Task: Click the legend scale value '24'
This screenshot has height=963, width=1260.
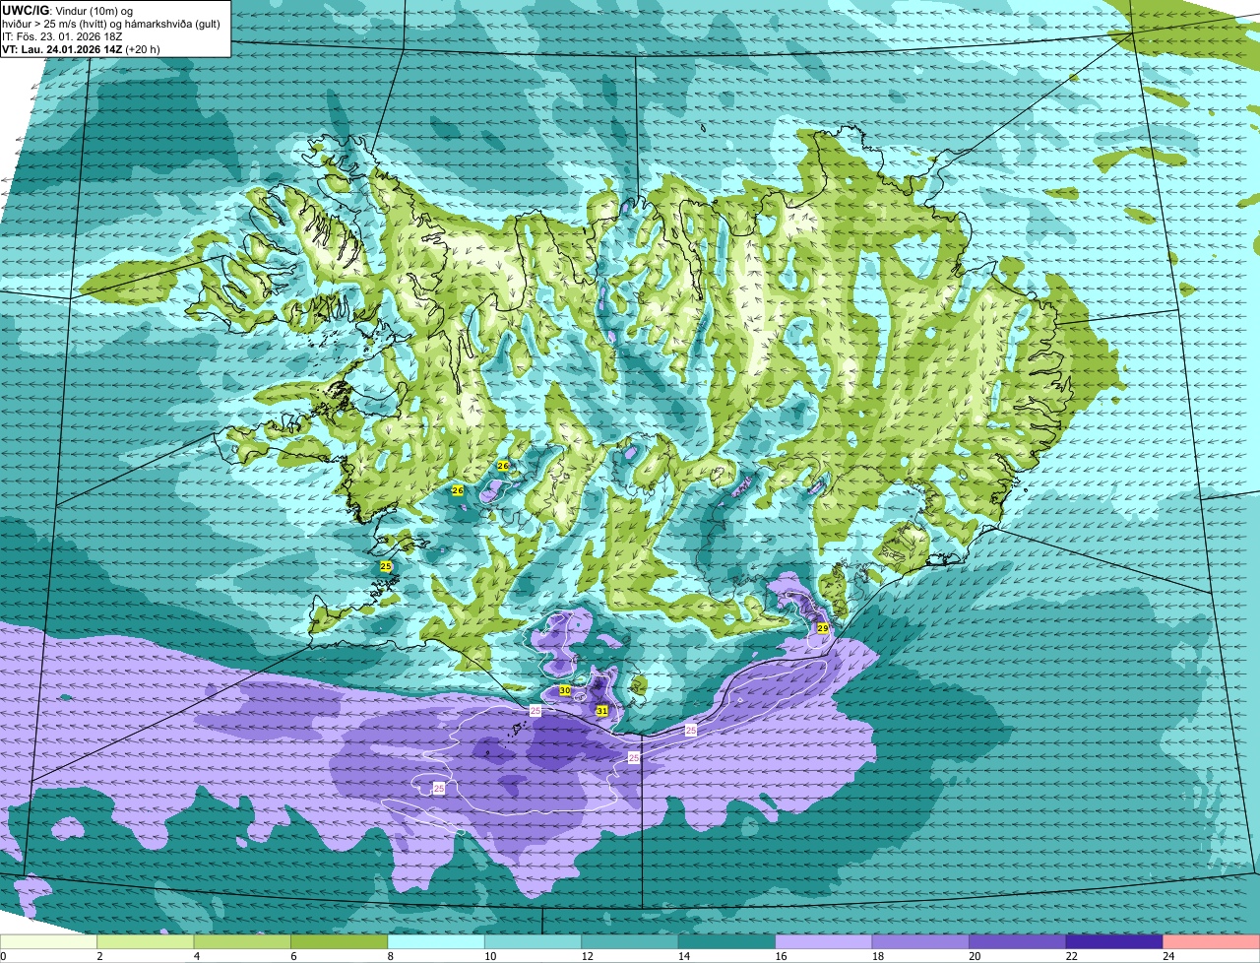Action: tap(1168, 956)
